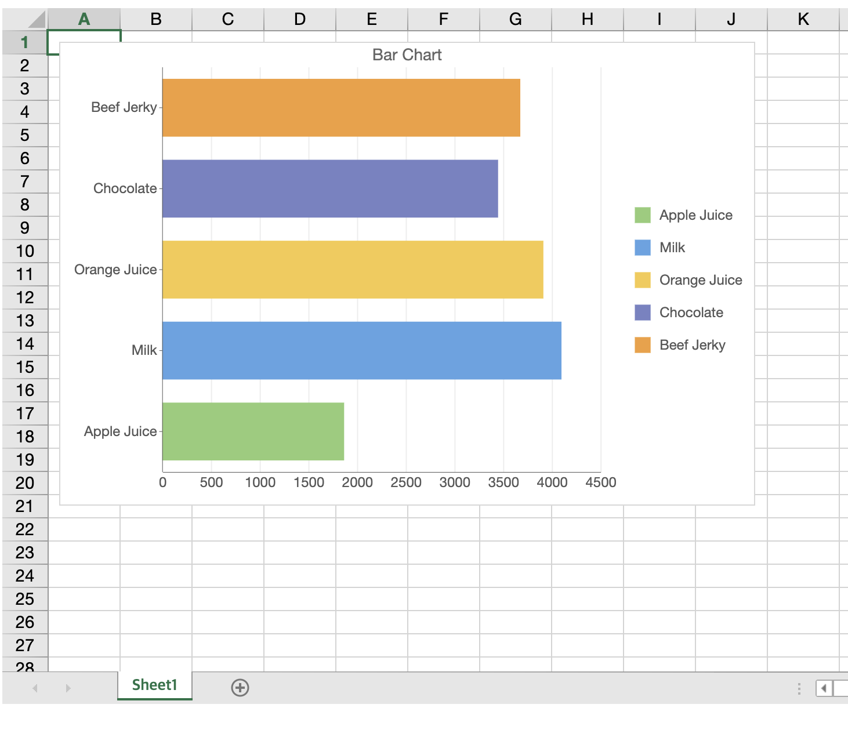Image resolution: width=848 pixels, height=748 pixels.
Task: Add a new sheet with plus icon
Action: [240, 688]
